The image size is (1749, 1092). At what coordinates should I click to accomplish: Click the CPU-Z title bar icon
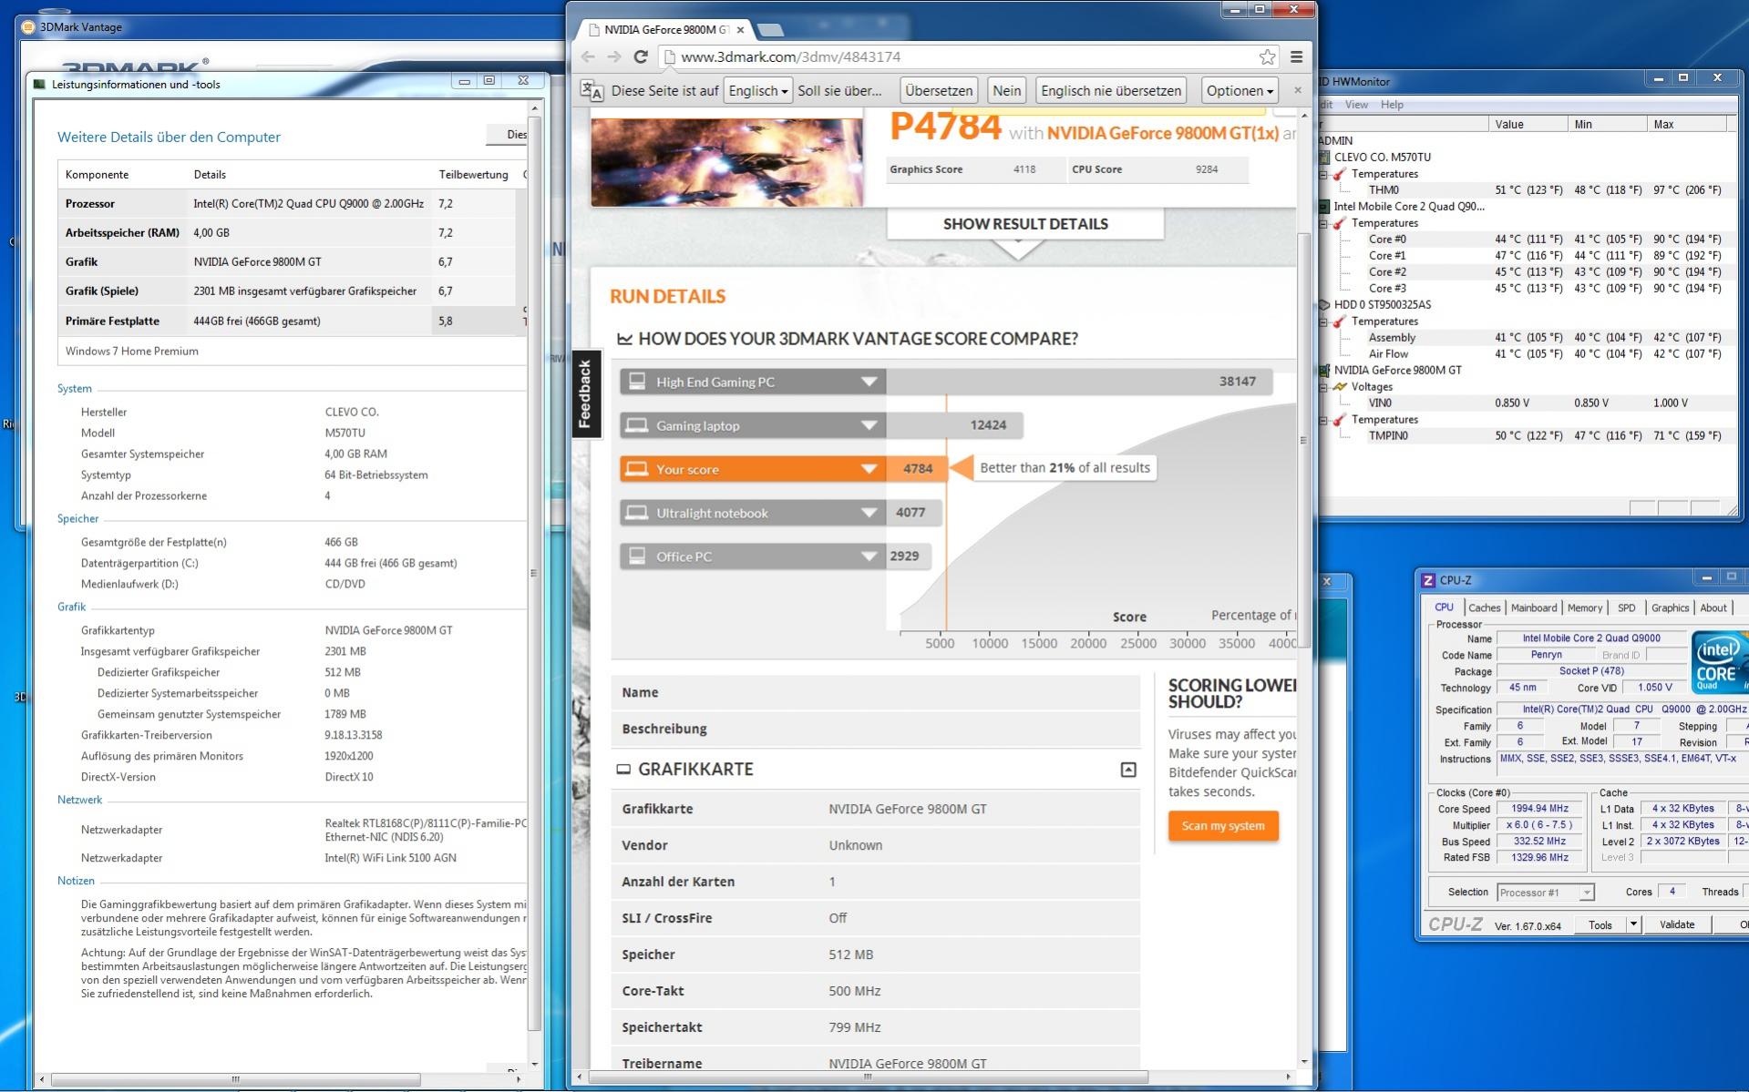pos(1428,580)
